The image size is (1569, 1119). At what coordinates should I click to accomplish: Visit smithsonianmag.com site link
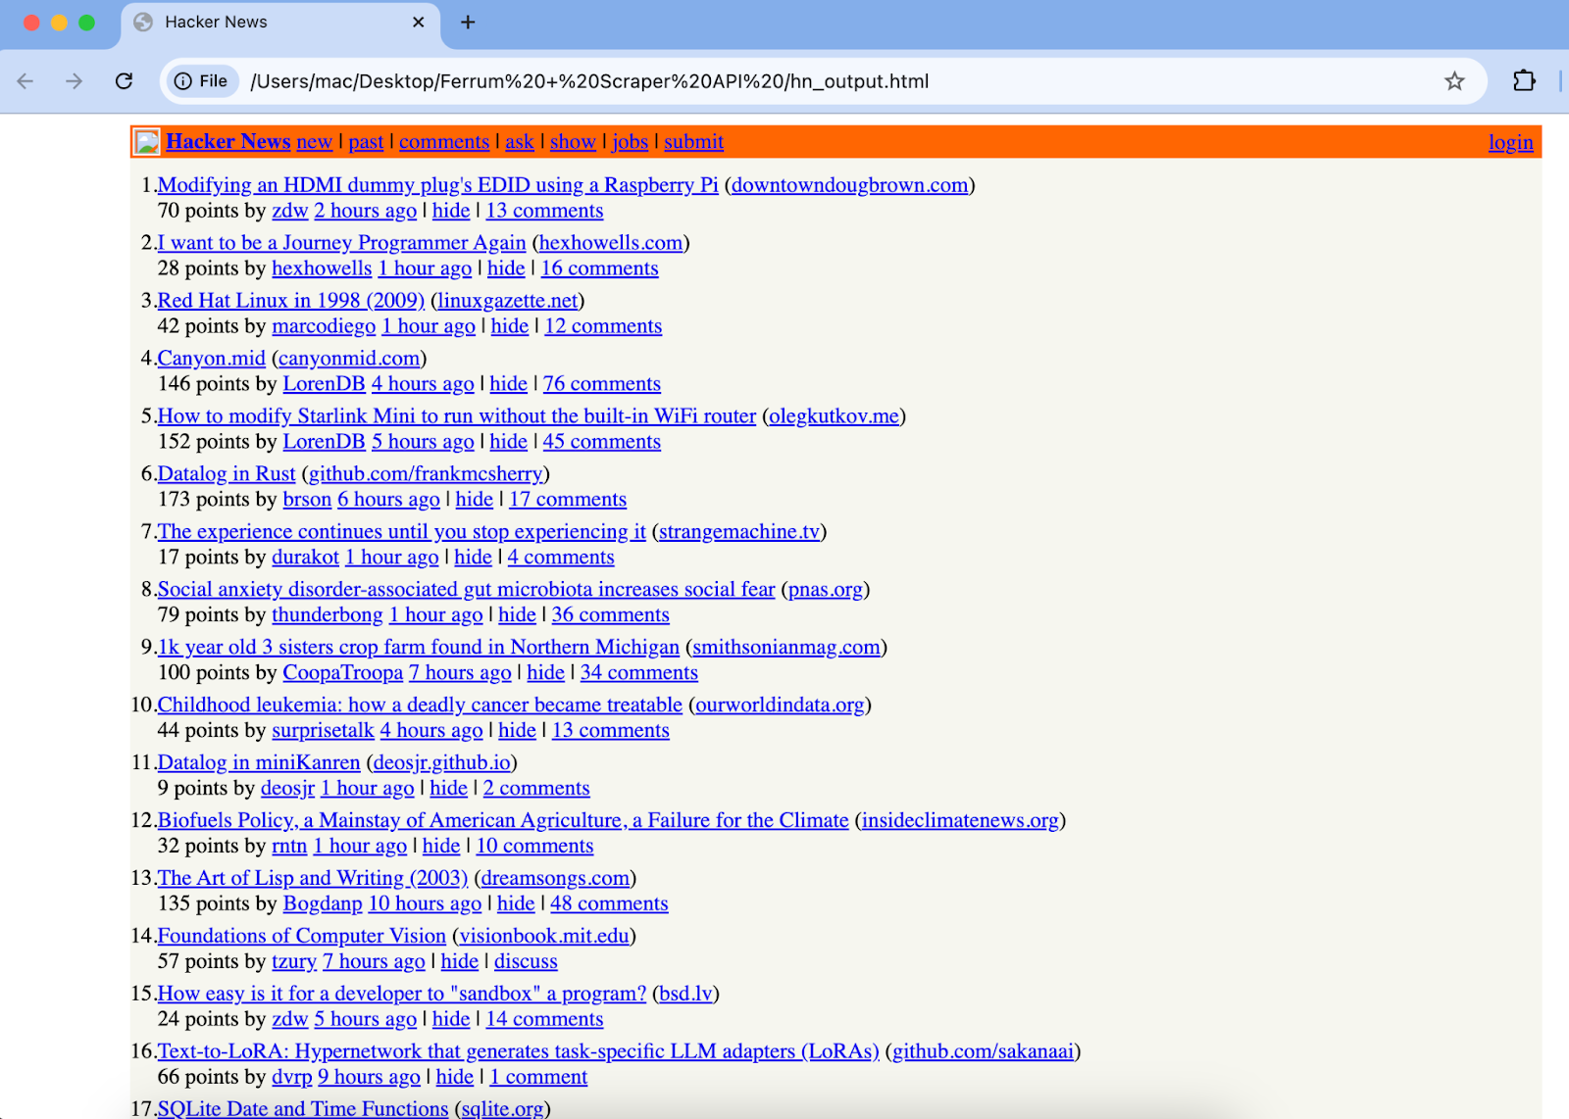coord(786,647)
